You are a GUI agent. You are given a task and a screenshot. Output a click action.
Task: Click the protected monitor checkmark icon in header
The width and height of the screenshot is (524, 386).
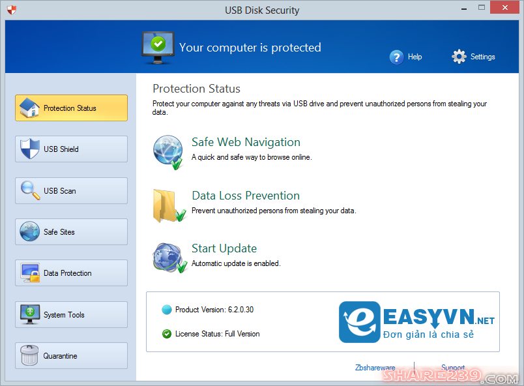158,48
